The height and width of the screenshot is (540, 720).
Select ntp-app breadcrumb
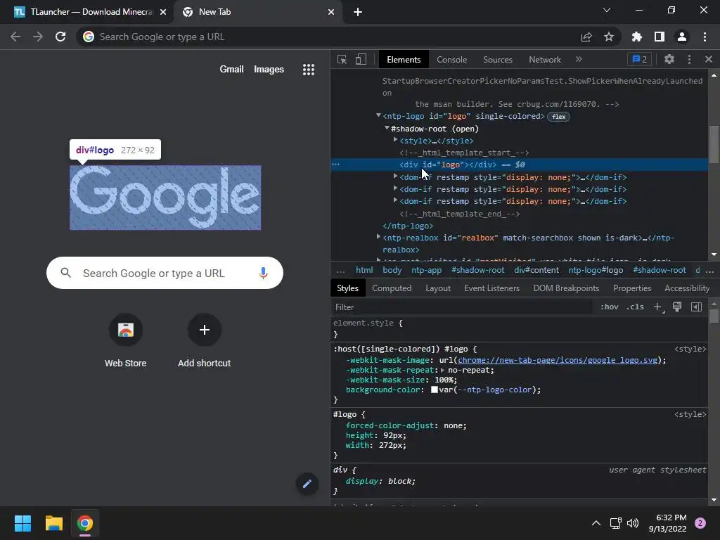[x=426, y=270]
